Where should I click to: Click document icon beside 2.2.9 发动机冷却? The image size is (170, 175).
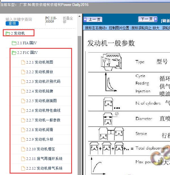23,140
